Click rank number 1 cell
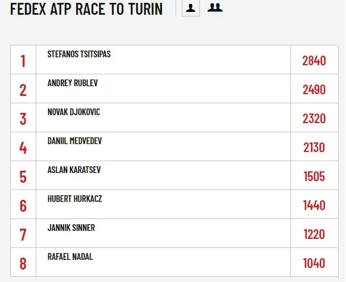The height and width of the screenshot is (282, 346). (x=23, y=61)
